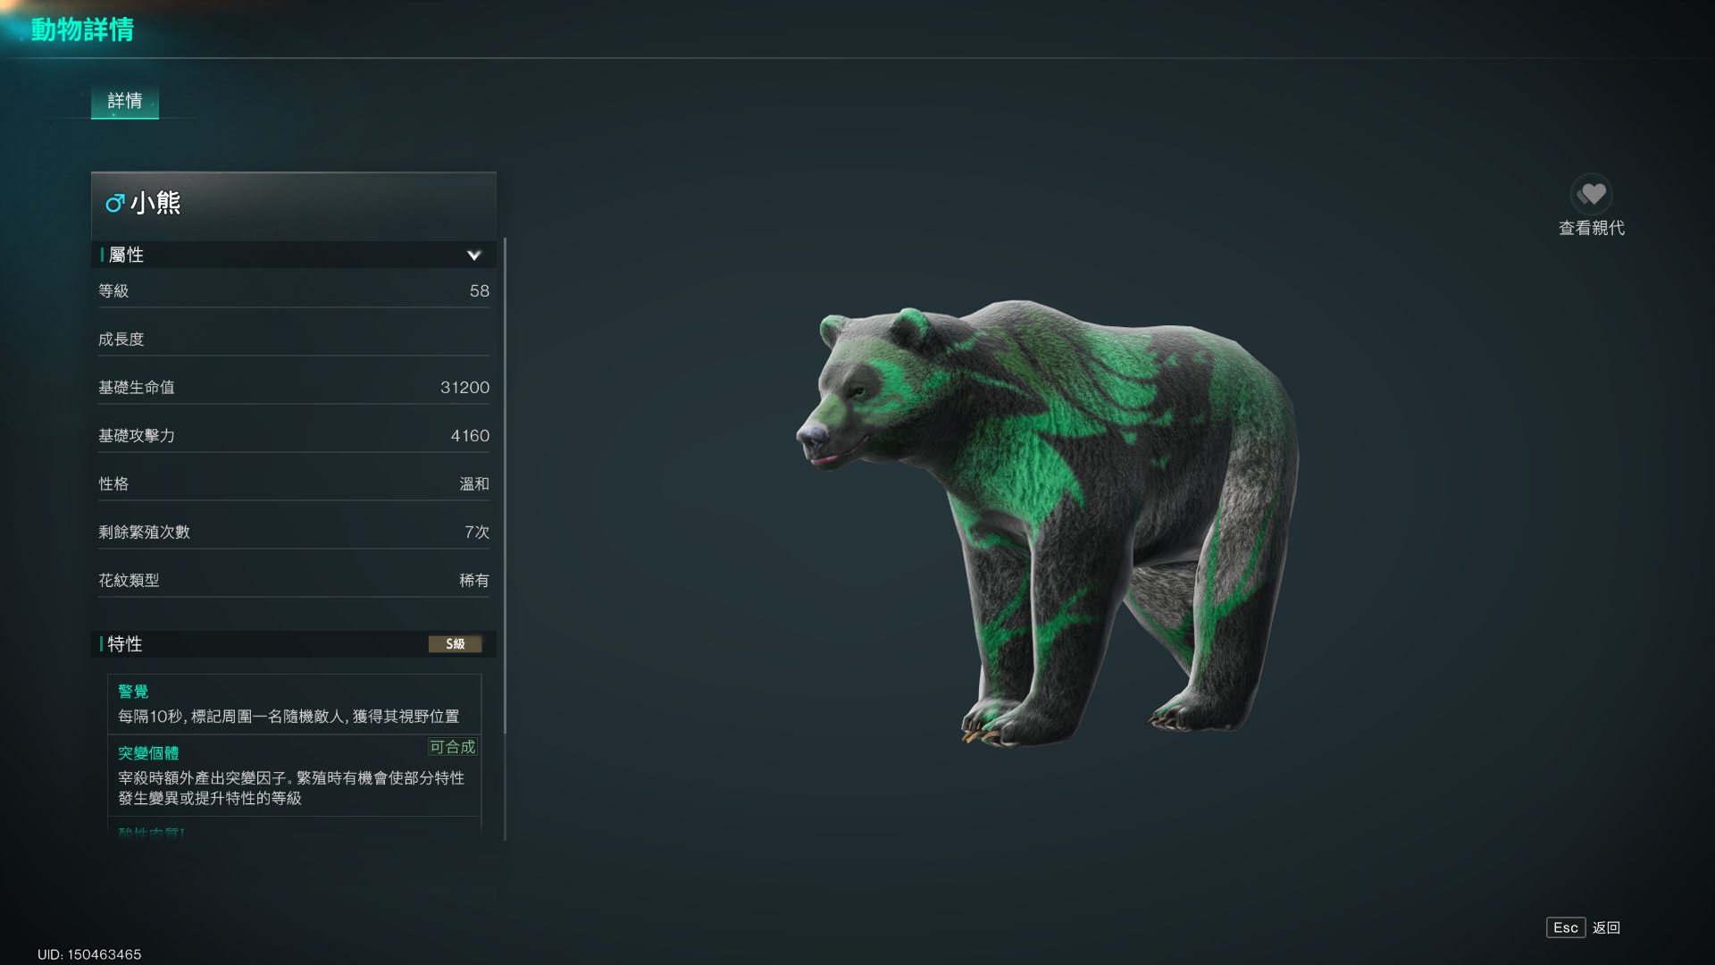Click the 剩餘繁殖次數 7次 row
This screenshot has width=1715, height=965.
[294, 533]
